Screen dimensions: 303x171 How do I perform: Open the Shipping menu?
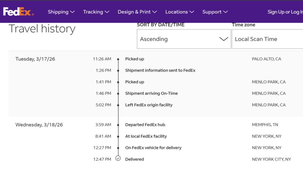click(61, 12)
